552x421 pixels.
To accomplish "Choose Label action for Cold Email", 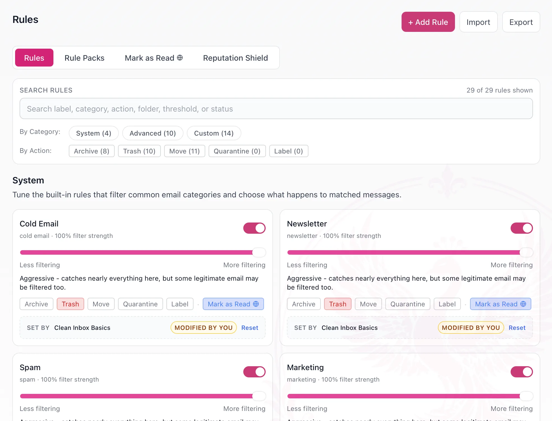I will [180, 304].
